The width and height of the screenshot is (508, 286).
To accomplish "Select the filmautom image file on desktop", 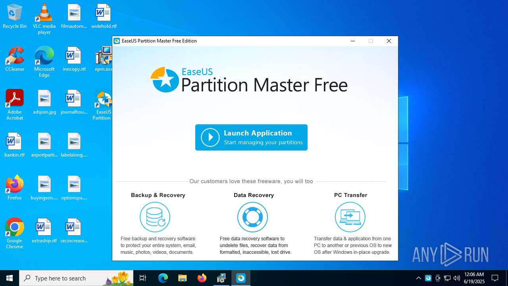I will (x=74, y=17).
